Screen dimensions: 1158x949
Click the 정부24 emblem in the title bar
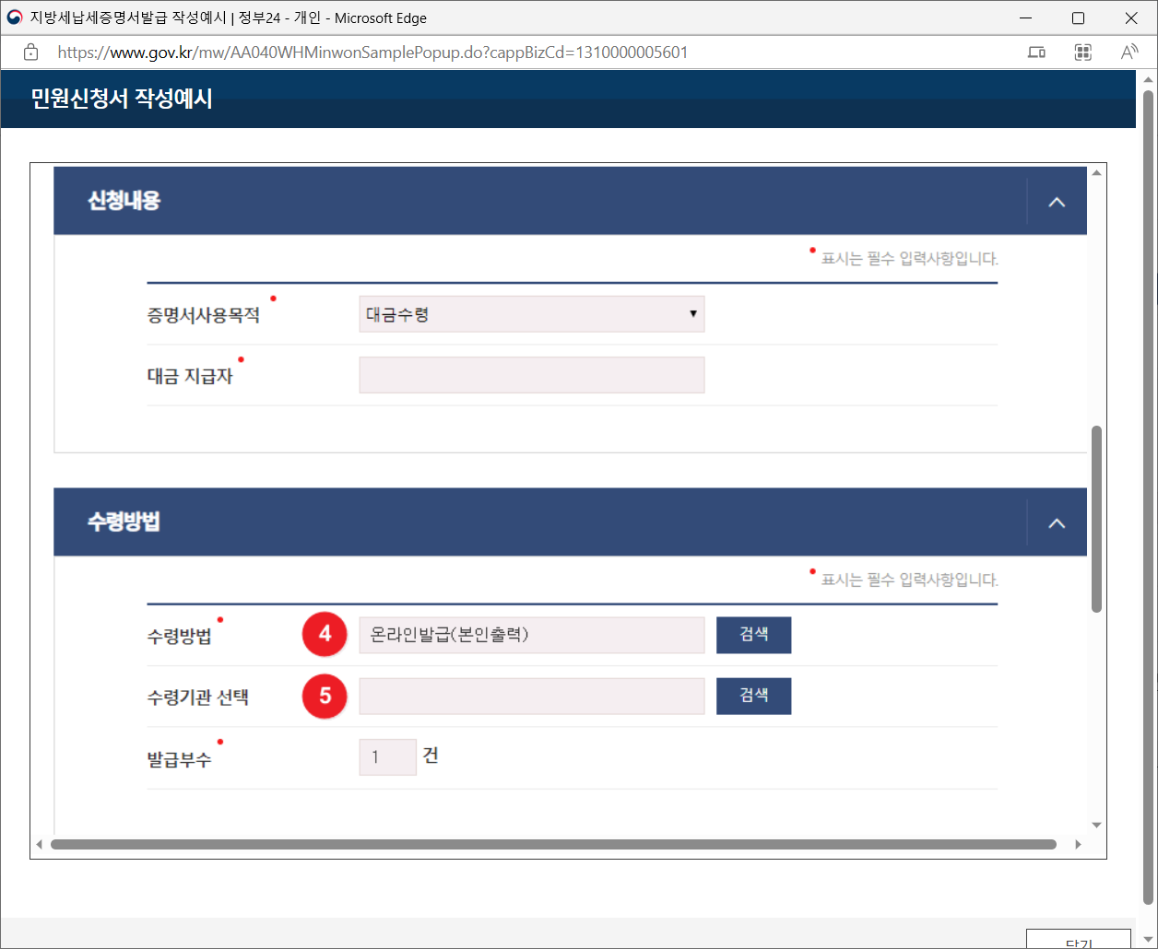(17, 18)
